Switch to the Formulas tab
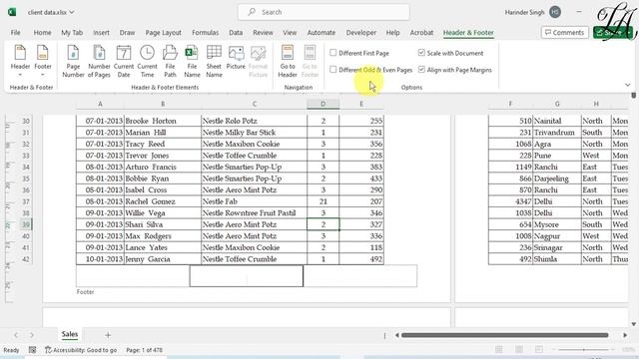The width and height of the screenshot is (639, 359). coord(205,33)
